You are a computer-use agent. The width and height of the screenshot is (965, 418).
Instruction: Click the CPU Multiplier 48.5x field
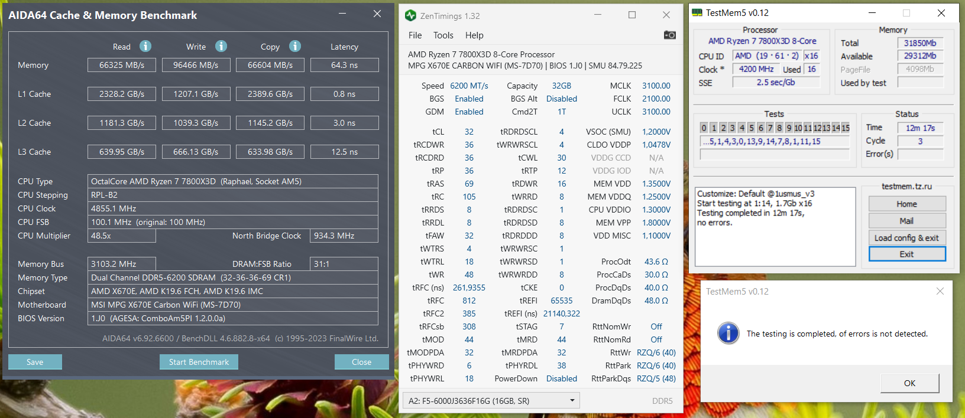(122, 236)
